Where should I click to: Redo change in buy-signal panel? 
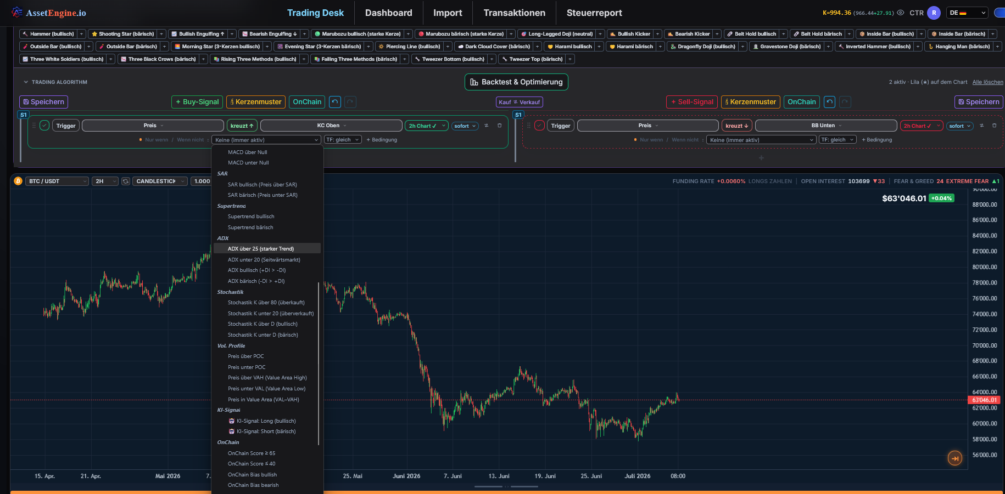click(350, 102)
